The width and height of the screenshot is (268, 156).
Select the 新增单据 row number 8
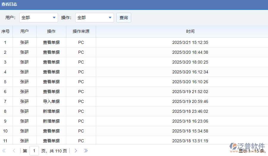click(51, 111)
